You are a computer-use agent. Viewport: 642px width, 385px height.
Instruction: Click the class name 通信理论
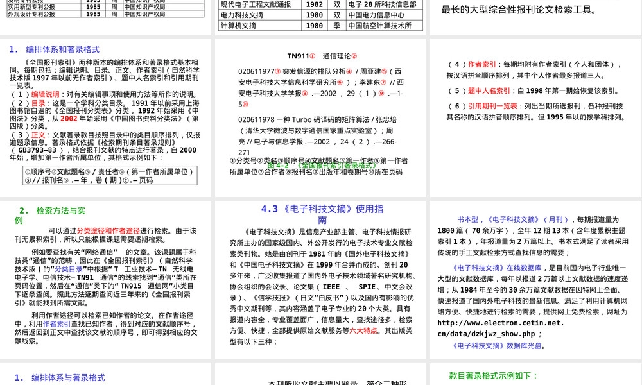[x=336, y=56]
